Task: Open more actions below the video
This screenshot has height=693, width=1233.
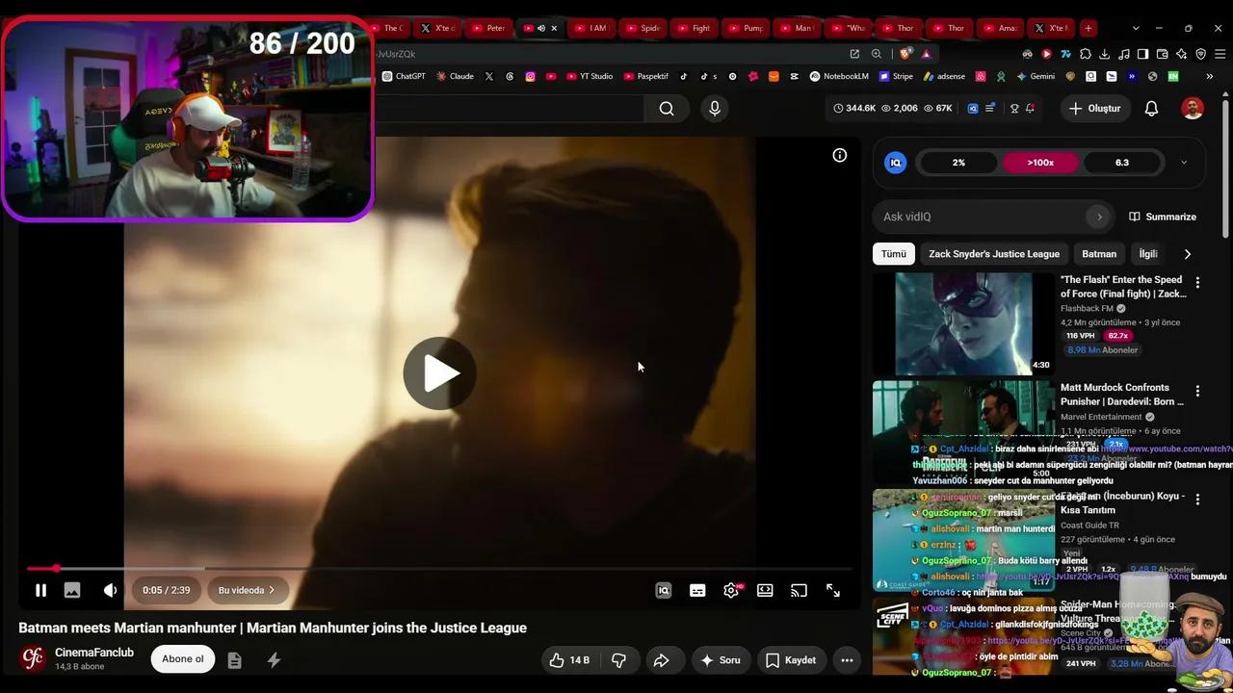Action: [x=847, y=660]
